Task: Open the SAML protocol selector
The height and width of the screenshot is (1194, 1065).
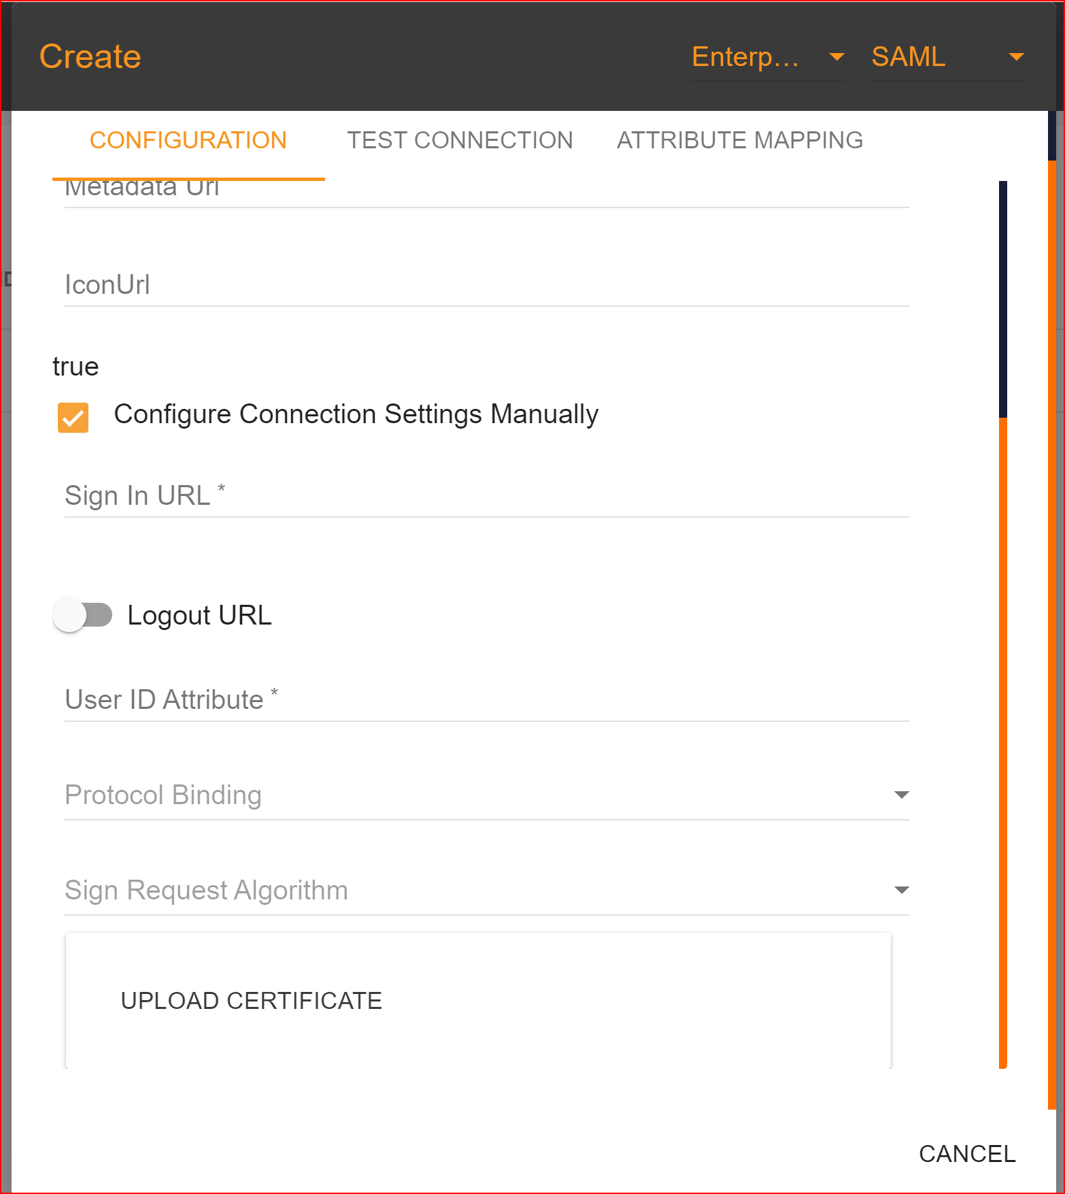Action: pos(947,57)
